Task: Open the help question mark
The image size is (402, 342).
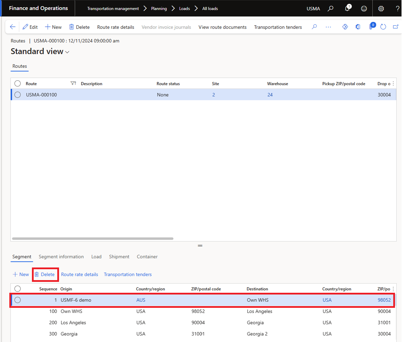Action: point(397,9)
